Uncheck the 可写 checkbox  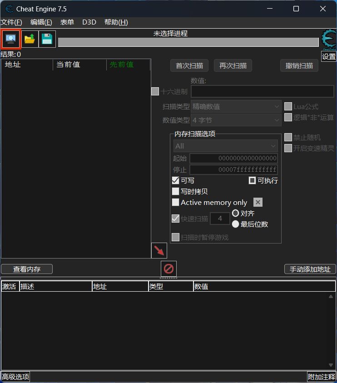(x=176, y=180)
